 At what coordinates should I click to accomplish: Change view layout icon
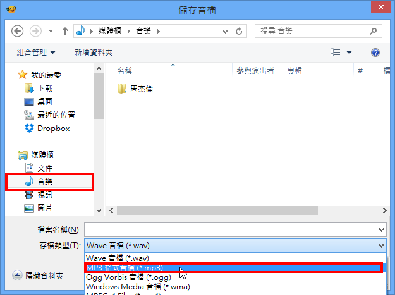[x=336, y=53]
